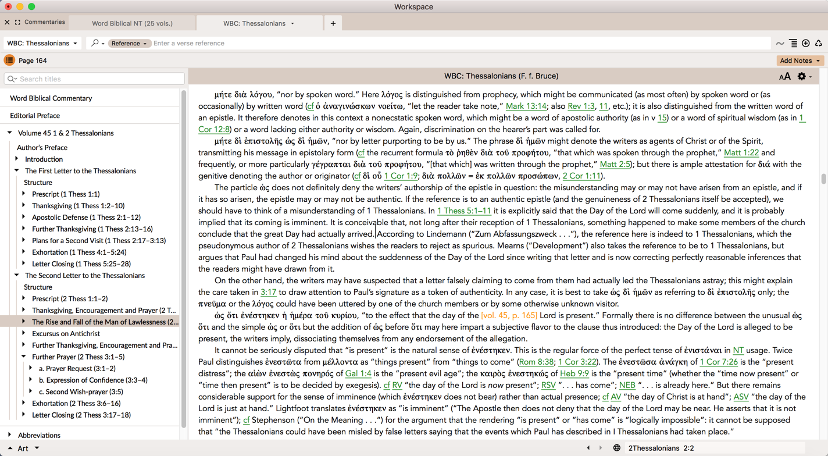Click the verse reference input field

461,43
